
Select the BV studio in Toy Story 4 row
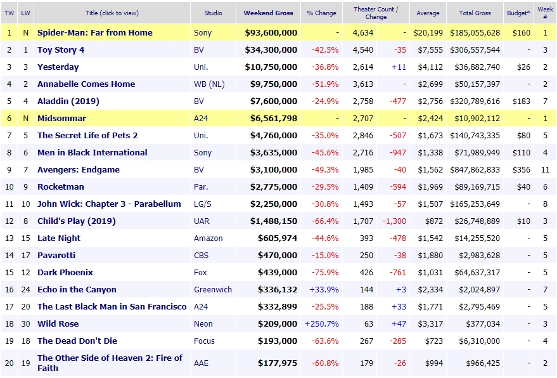(x=199, y=49)
